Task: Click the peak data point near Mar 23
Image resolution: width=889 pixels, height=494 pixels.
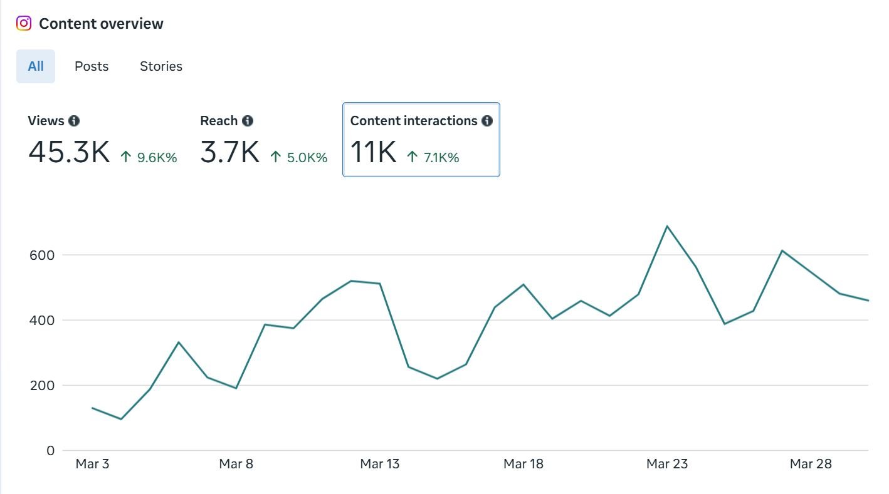Action: click(666, 226)
